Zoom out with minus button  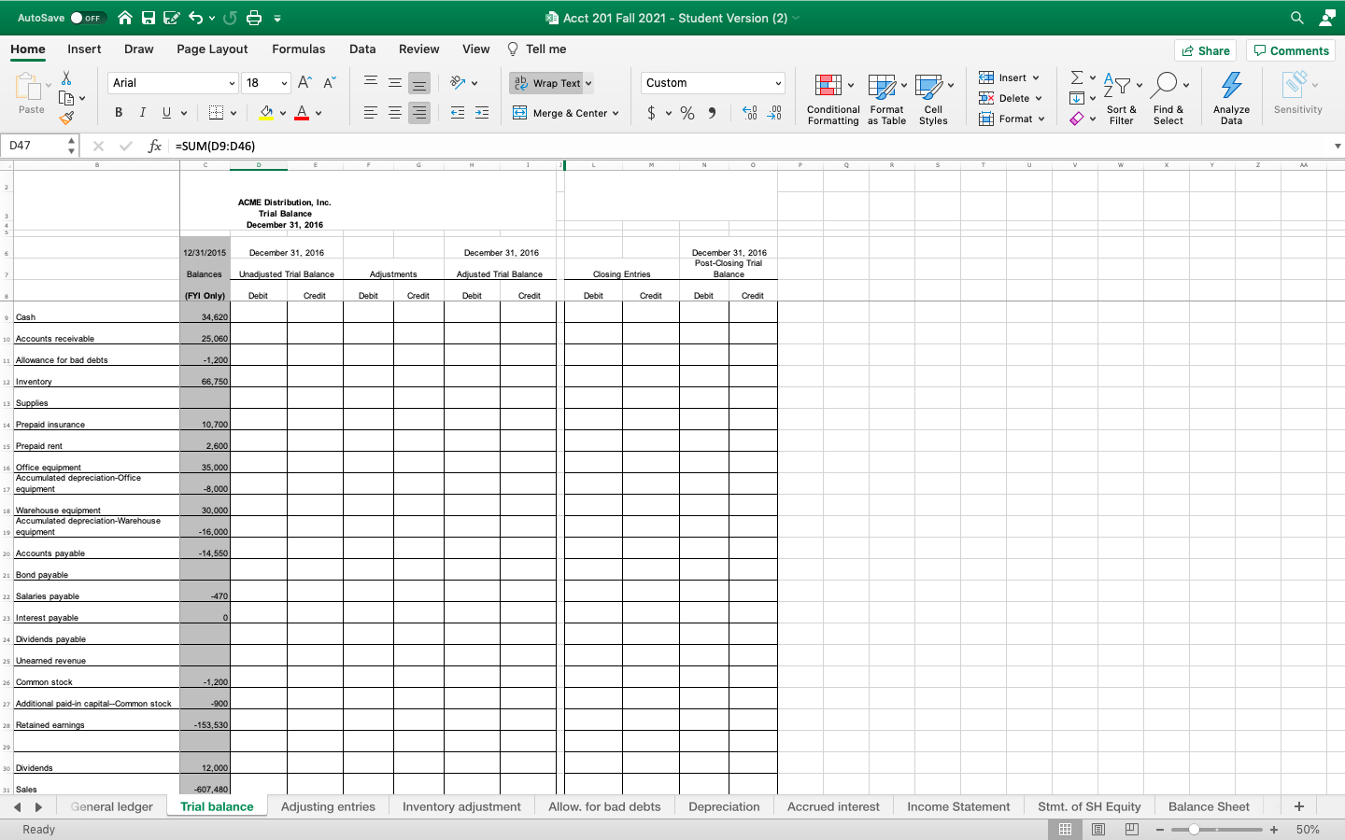1160,829
